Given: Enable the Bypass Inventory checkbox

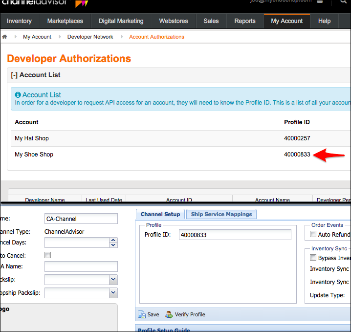Looking at the screenshot, I should coord(313,258).
